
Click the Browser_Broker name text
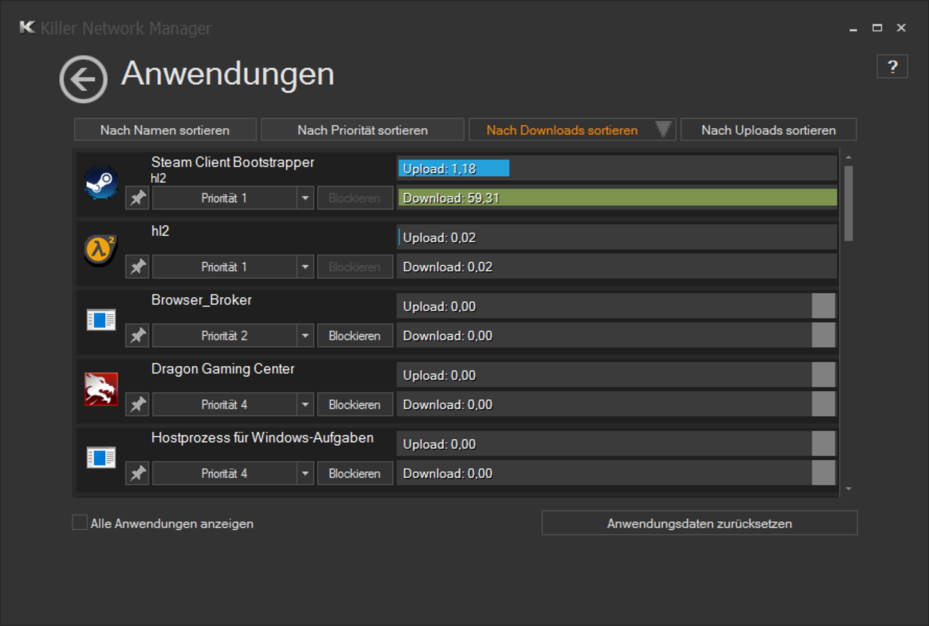tap(201, 300)
